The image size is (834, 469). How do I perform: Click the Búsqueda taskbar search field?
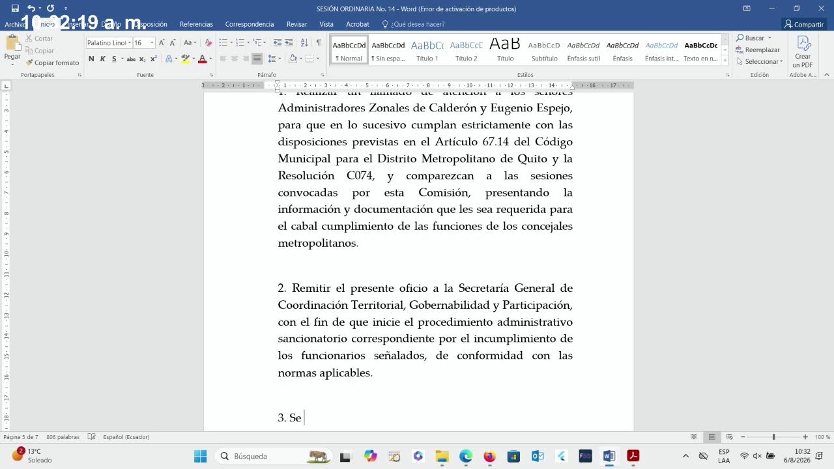tap(273, 456)
